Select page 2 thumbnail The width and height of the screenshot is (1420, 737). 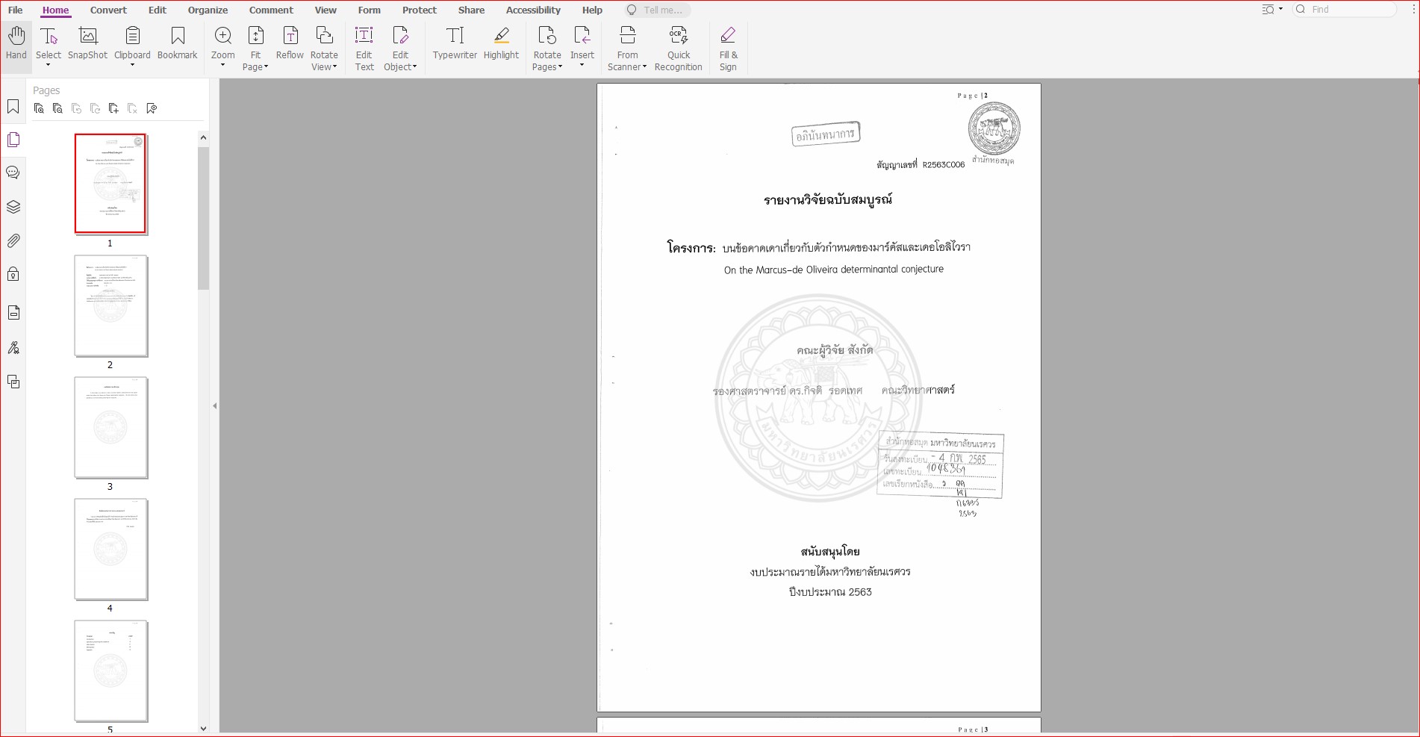[110, 305]
